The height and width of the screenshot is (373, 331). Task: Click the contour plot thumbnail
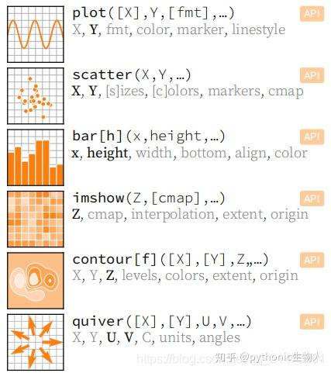click(36, 281)
